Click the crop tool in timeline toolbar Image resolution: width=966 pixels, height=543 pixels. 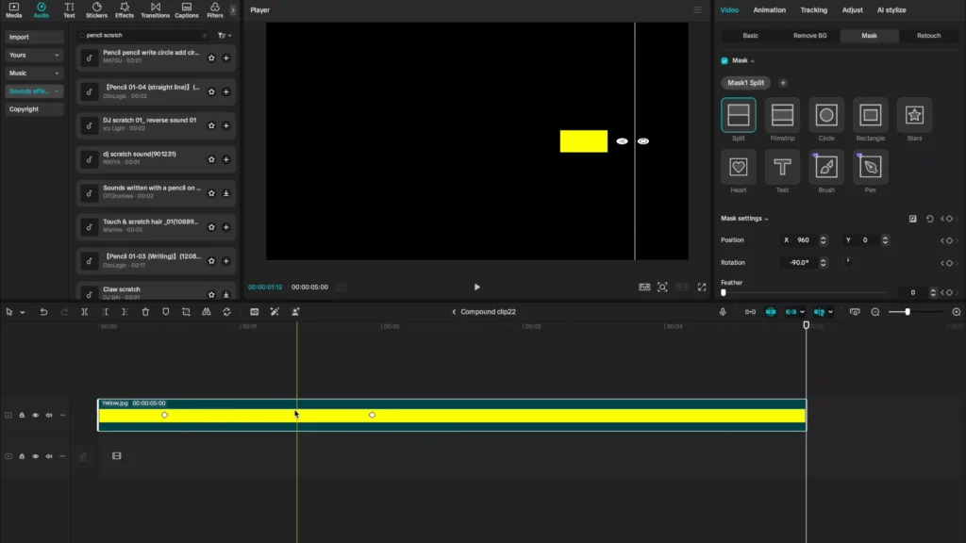pos(186,312)
